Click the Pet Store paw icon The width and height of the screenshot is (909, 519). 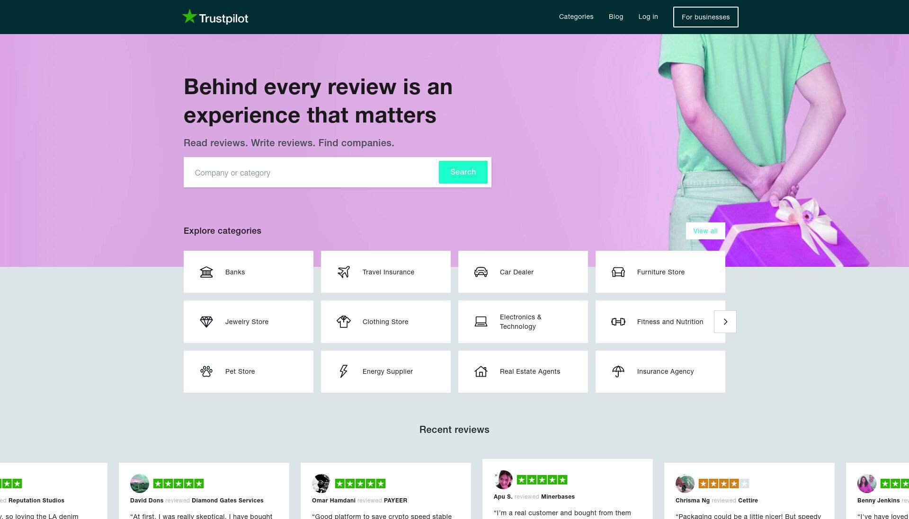[206, 371]
